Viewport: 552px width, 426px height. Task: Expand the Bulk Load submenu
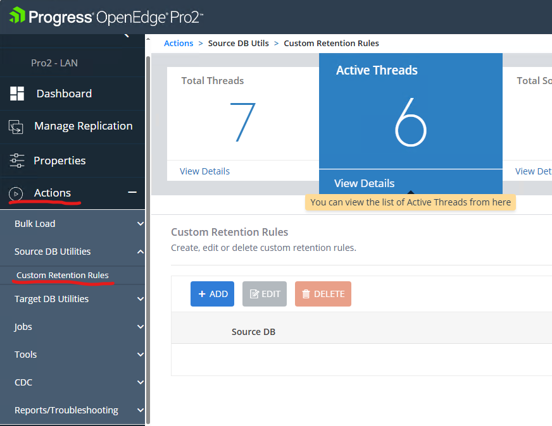141,224
